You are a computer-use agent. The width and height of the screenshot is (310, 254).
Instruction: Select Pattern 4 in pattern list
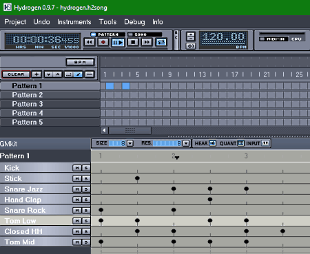(50, 113)
